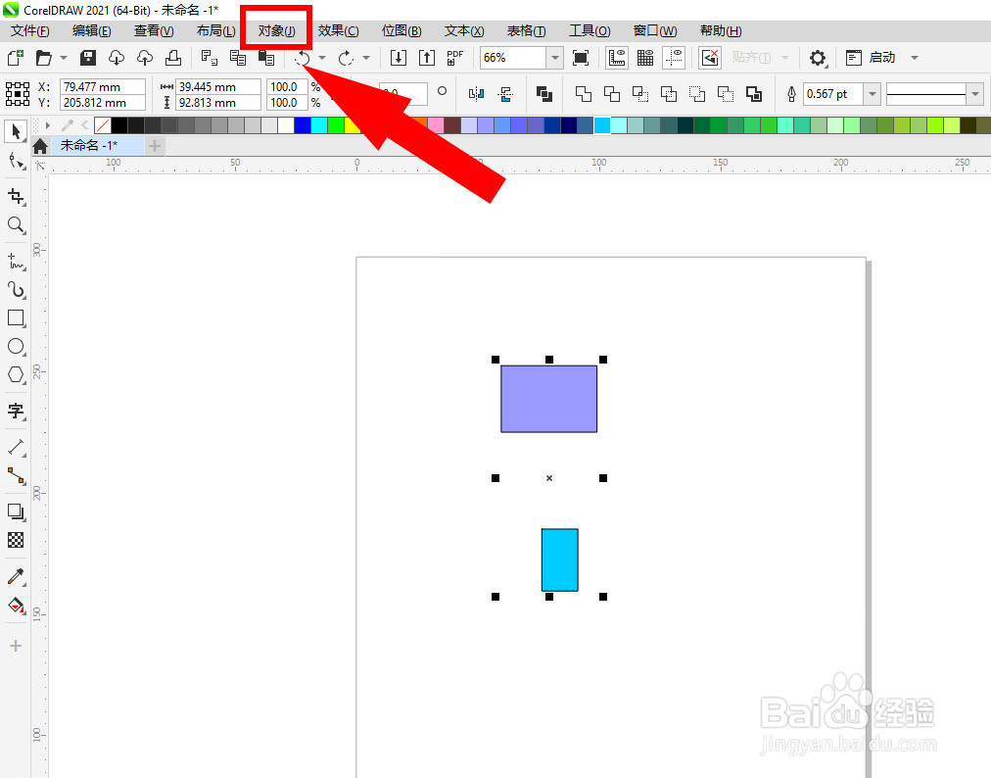Viewport: 991px width, 778px height.
Task: Click the no-fill color swatch
Action: pyautogui.click(x=103, y=125)
